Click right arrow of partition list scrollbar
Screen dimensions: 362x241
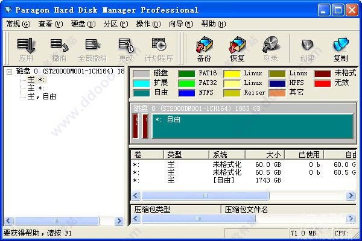tap(351, 196)
